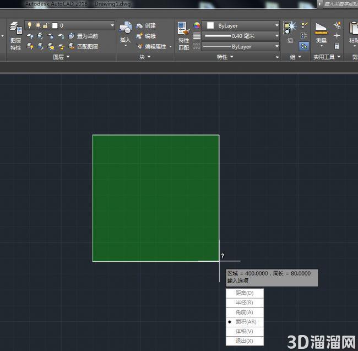Click the Insert block (插入) icon
The image size is (358, 351).
[x=125, y=34]
